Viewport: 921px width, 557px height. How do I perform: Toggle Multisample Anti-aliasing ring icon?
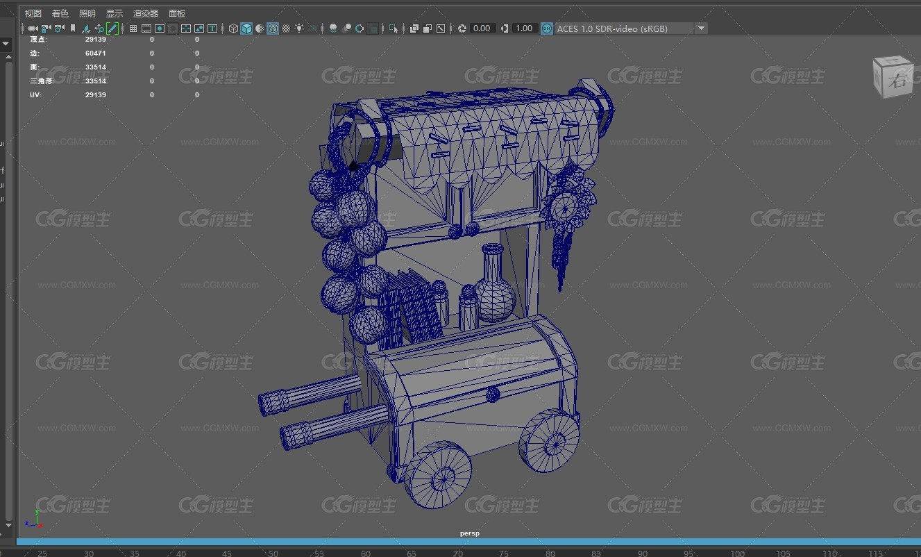[x=360, y=28]
